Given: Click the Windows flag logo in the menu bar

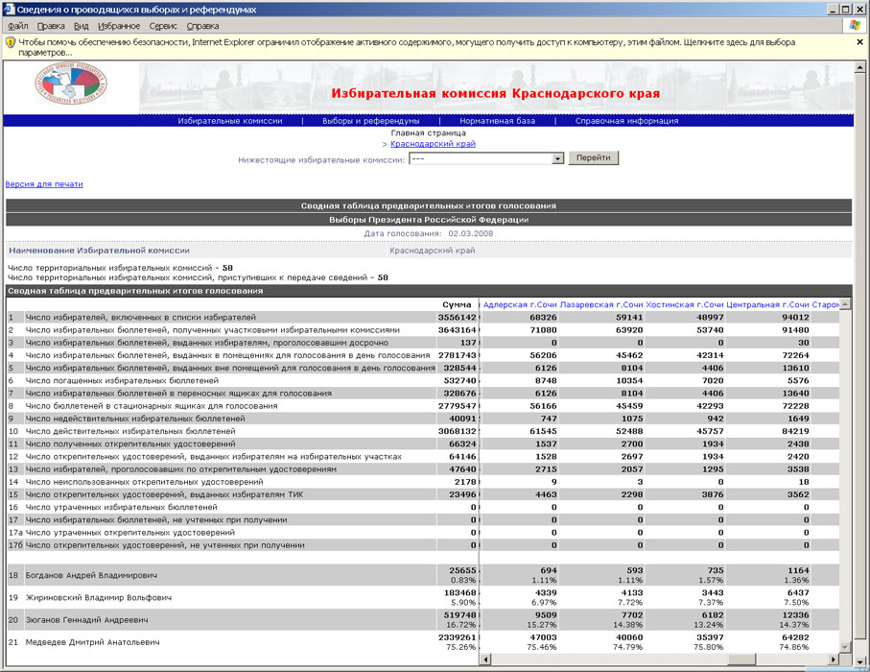Looking at the screenshot, I should 854,26.
